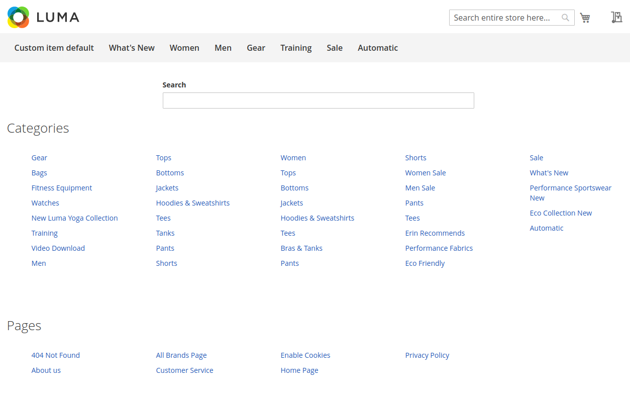This screenshot has height=398, width=630.
Task: Open Shorts link below Pants
Action: pyautogui.click(x=166, y=263)
